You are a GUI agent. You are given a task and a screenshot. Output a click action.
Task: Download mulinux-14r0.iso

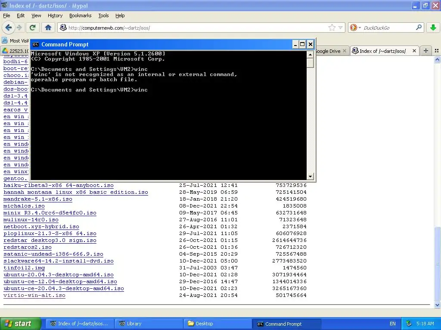coord(31,220)
